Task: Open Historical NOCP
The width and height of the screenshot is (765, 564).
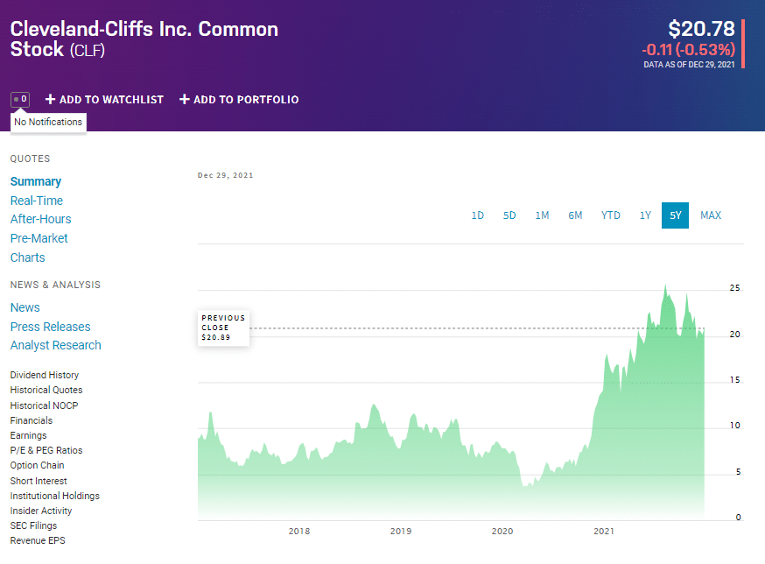Action: (x=44, y=405)
